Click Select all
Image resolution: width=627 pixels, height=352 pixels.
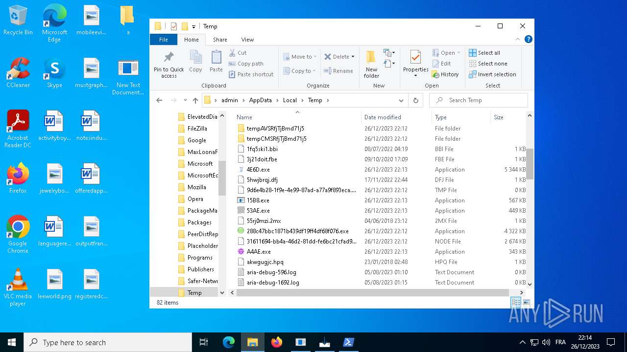[484, 53]
